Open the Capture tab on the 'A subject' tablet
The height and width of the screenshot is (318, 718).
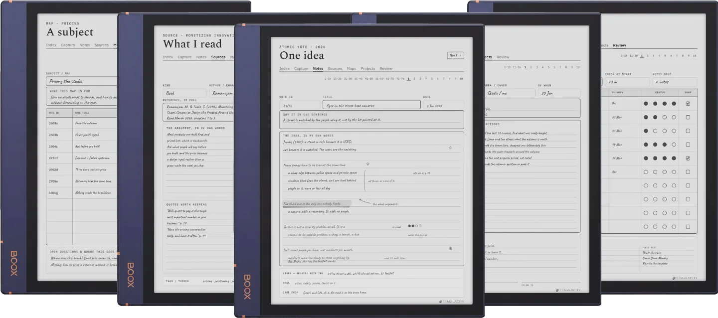(68, 45)
